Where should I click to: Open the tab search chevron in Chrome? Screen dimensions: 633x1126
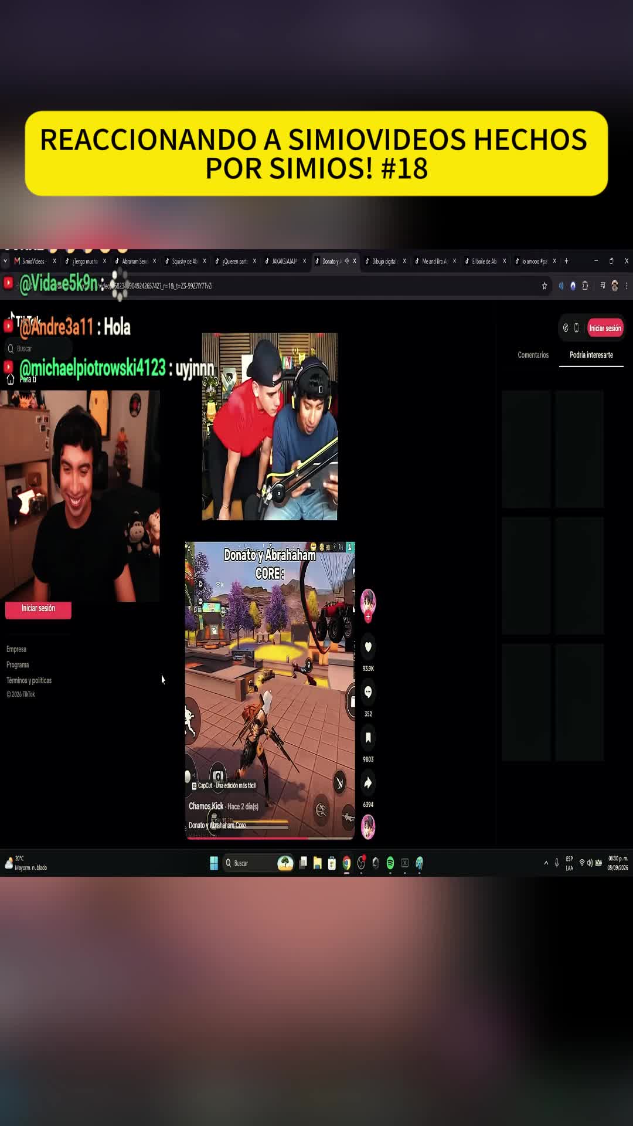[5, 261]
